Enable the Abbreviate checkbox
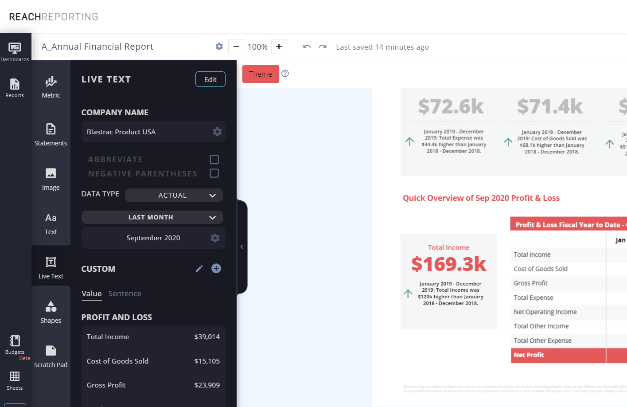627x407 pixels. pos(214,159)
